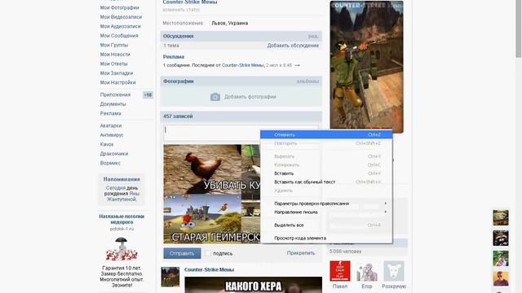This screenshot has width=522, height=293.
Task: Open Мои Закладки in sidebar
Action: 116,73
